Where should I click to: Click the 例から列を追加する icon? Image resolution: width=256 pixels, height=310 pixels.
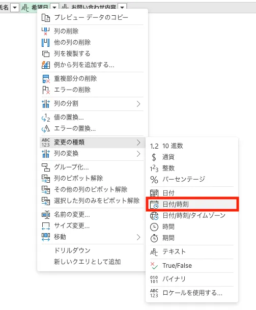point(46,65)
